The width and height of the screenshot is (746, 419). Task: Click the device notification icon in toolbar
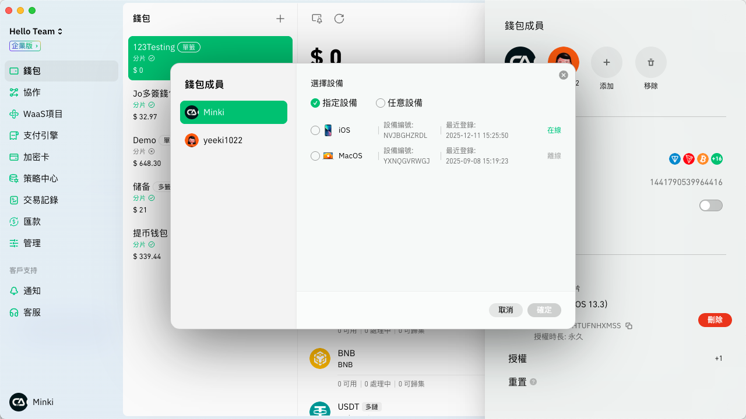317,19
